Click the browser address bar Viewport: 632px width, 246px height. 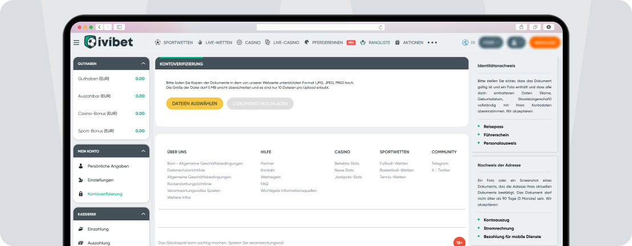point(321,27)
